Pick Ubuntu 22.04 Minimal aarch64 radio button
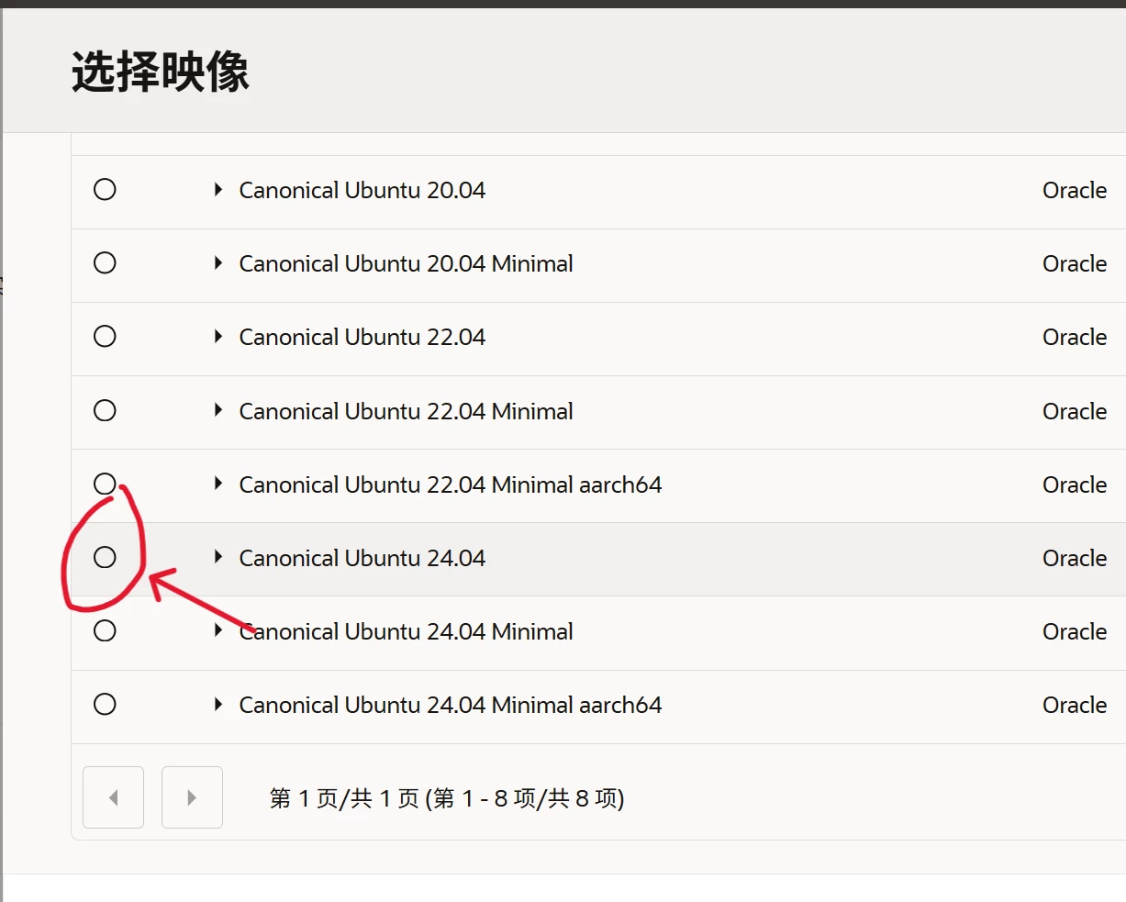 [105, 484]
